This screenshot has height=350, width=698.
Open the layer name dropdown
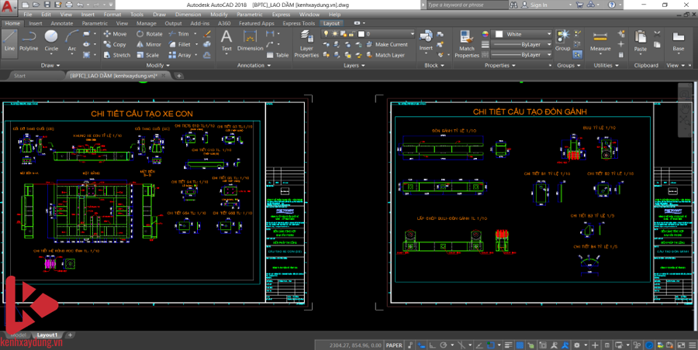tap(388, 34)
